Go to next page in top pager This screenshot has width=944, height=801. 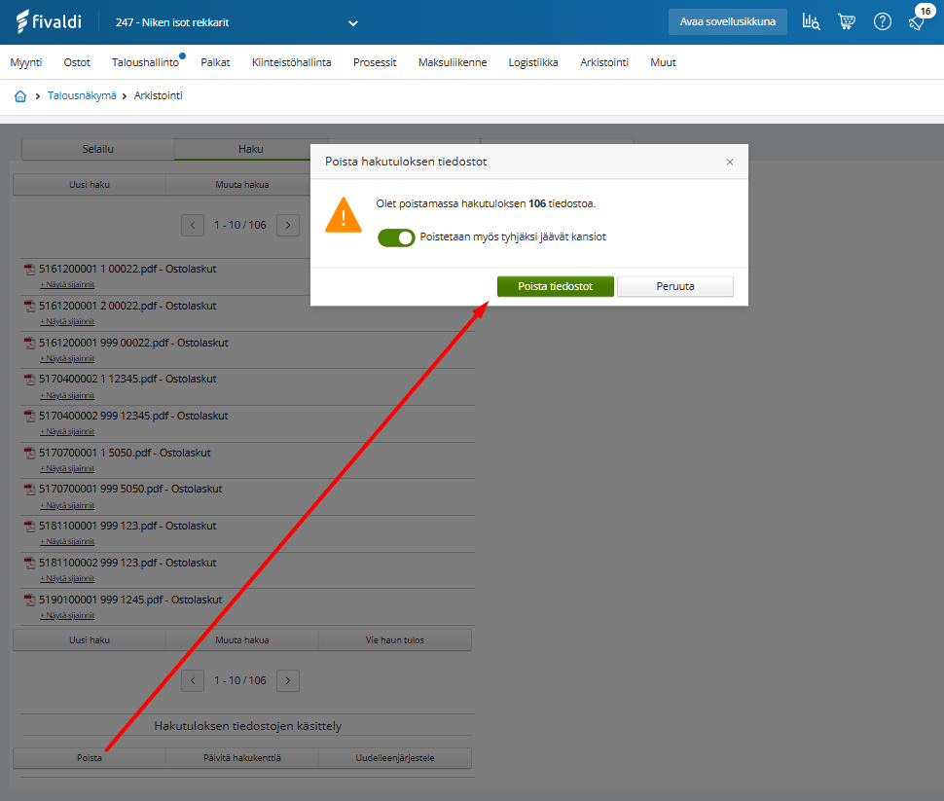tap(288, 225)
